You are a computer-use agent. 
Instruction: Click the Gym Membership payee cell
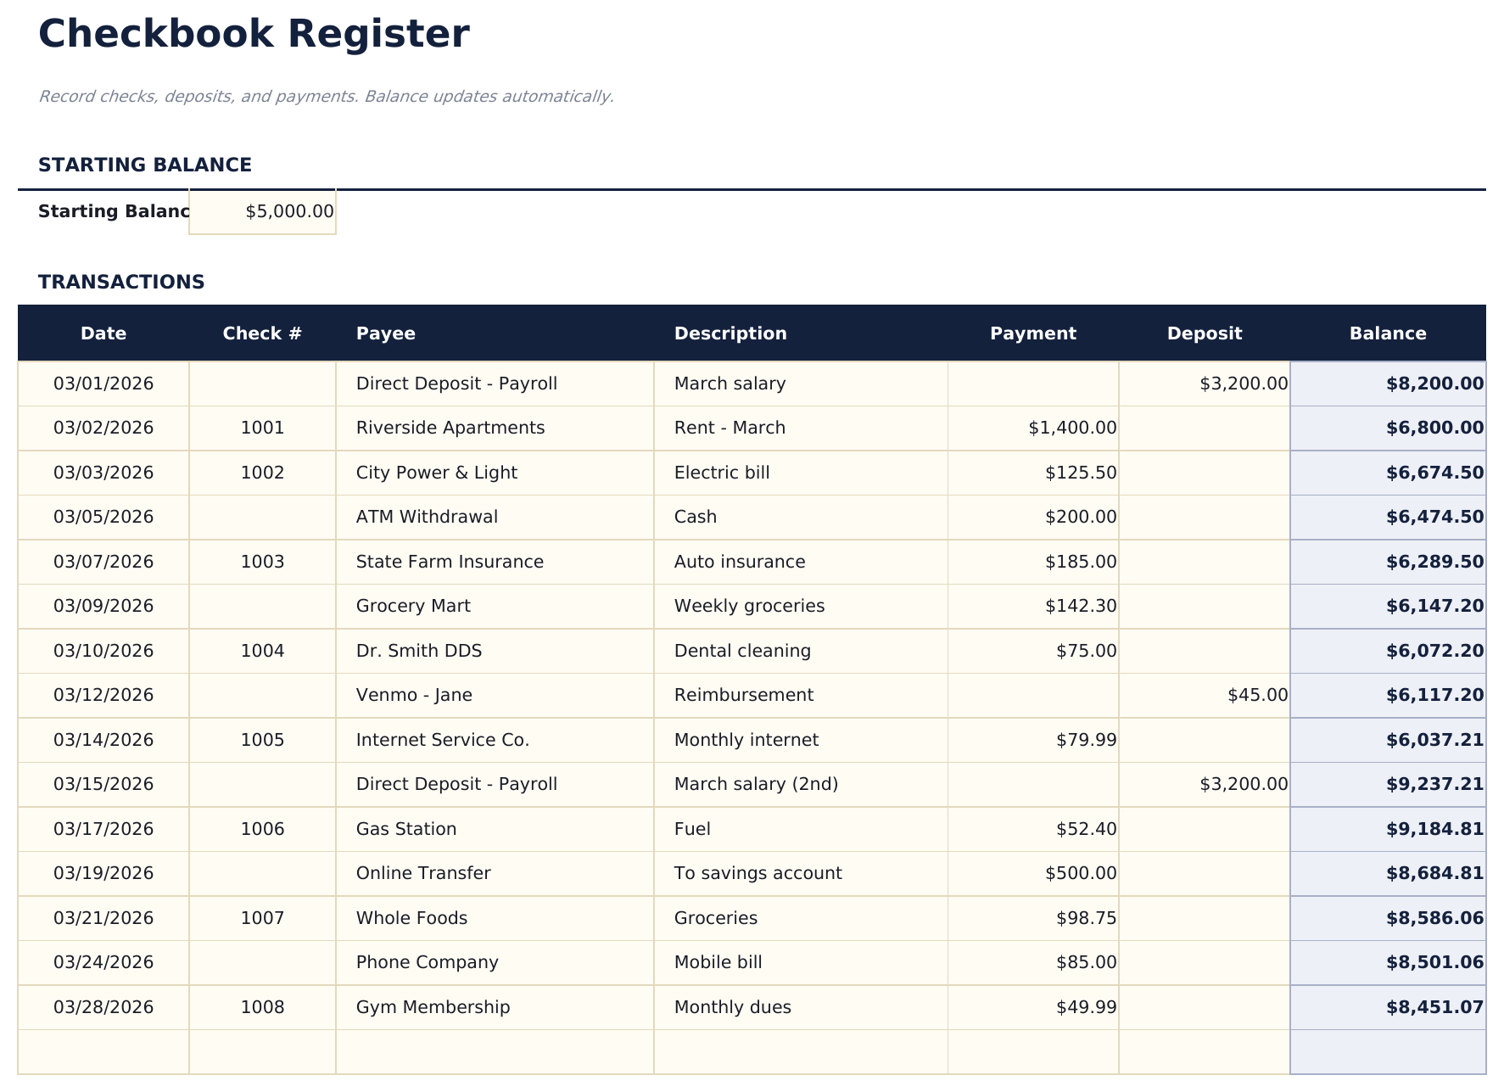click(433, 1007)
